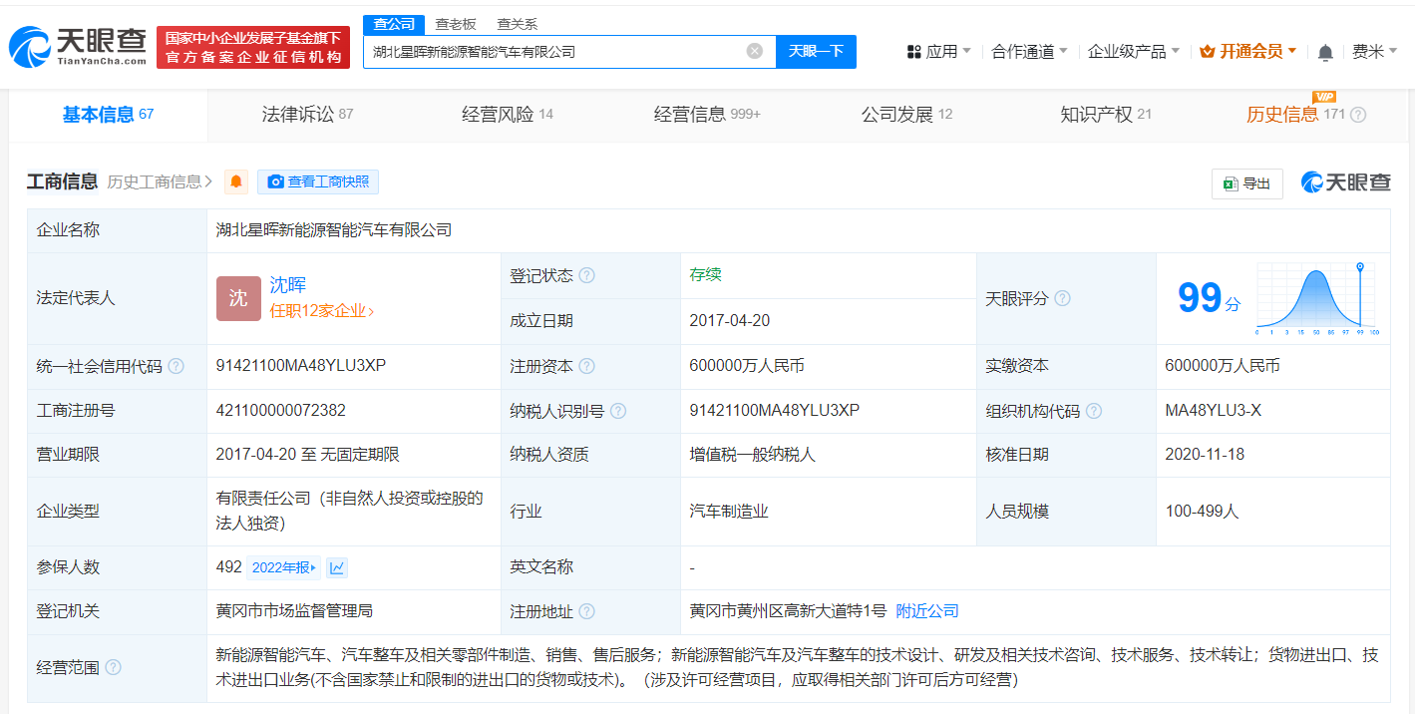Click the chart icon next to 2022年报
The height and width of the screenshot is (714, 1415).
339,566
